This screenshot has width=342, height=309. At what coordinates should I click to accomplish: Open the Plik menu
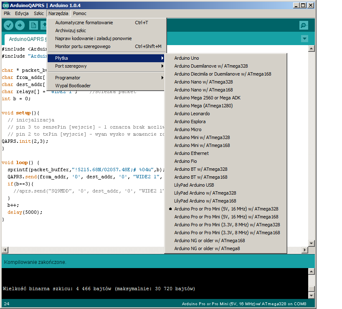(x=7, y=13)
